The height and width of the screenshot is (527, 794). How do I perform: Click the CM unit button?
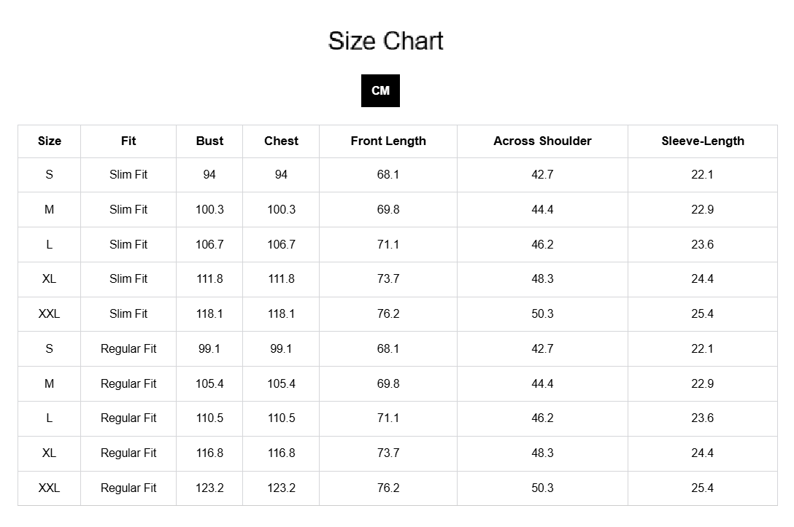click(x=380, y=90)
